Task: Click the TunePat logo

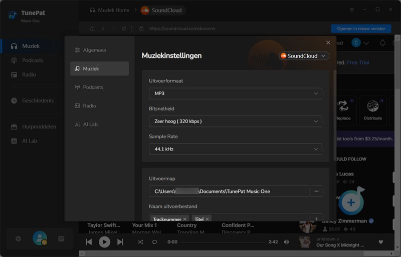Action: 12,15
